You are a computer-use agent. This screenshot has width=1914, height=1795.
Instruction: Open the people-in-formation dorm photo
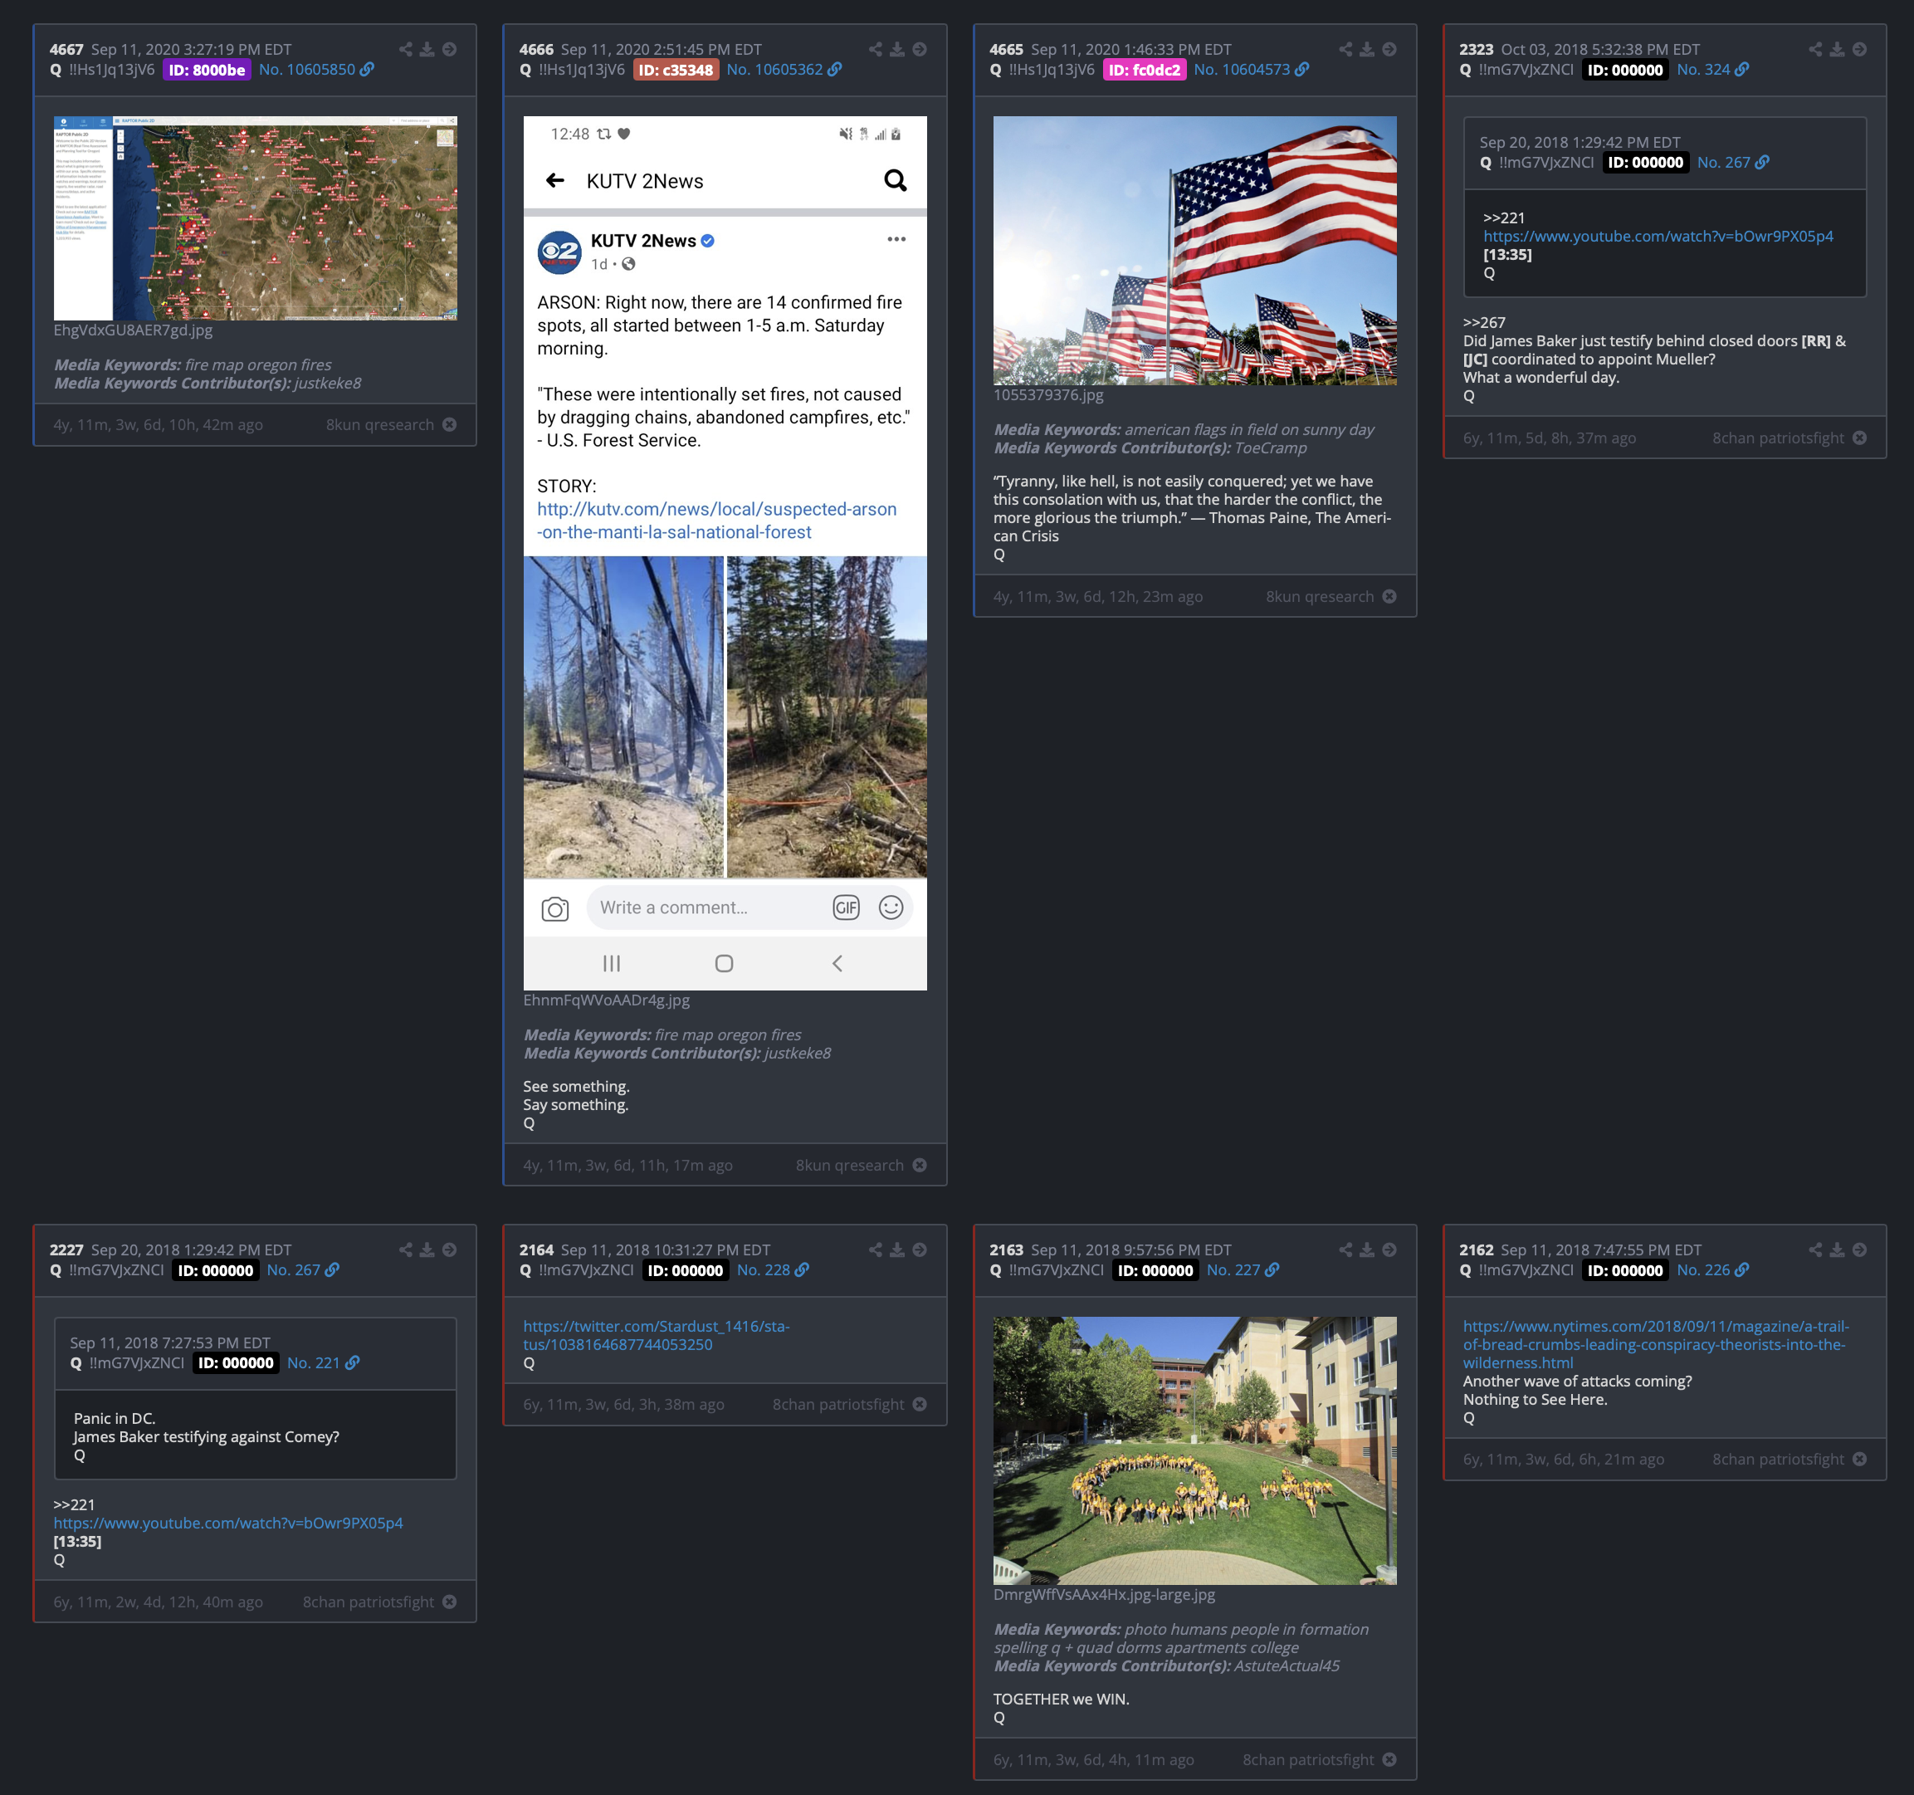(x=1195, y=1451)
